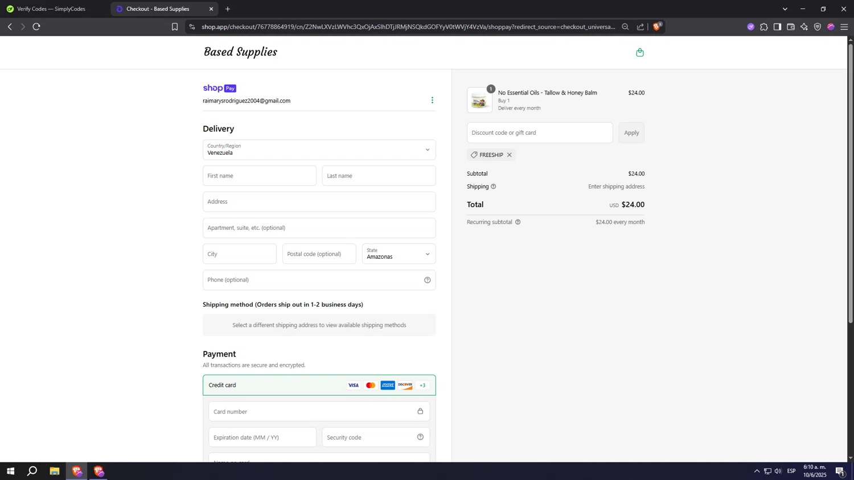Reload the checkout page

click(x=36, y=27)
